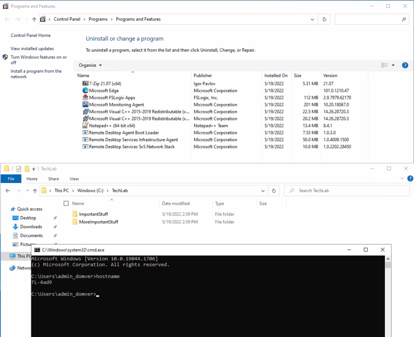Click the Microsoft FSLogix Apps icon
Viewport: 414px width, 337px height.
click(x=85, y=97)
